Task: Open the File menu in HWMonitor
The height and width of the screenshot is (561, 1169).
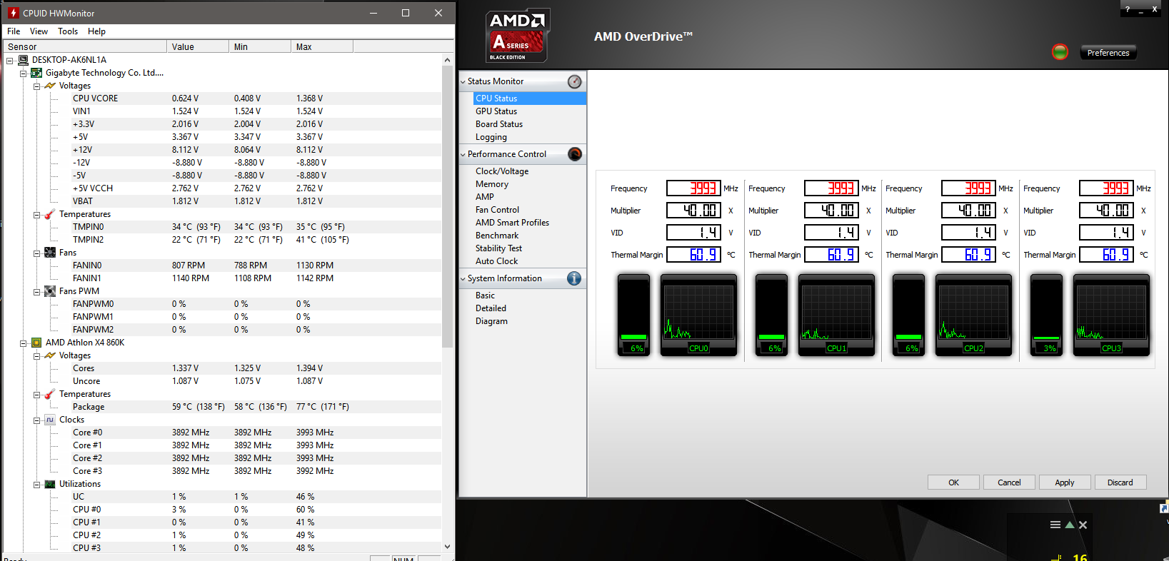Action: coord(14,31)
